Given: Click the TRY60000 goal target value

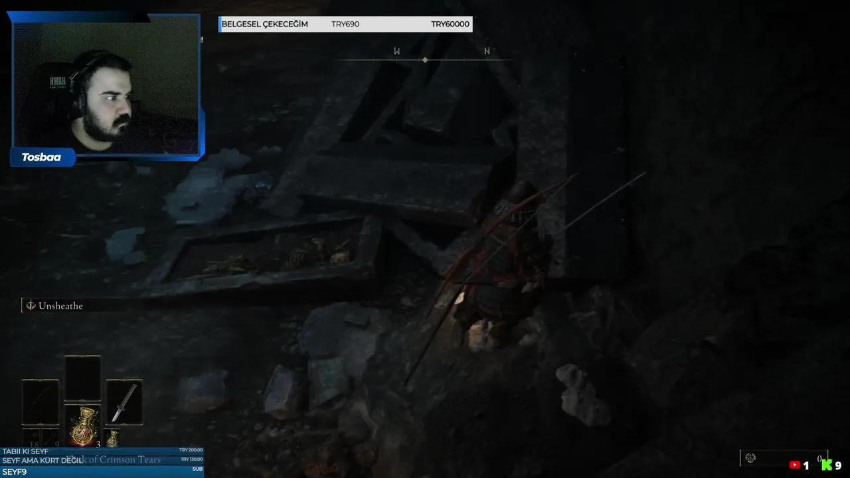Looking at the screenshot, I should coord(450,24).
